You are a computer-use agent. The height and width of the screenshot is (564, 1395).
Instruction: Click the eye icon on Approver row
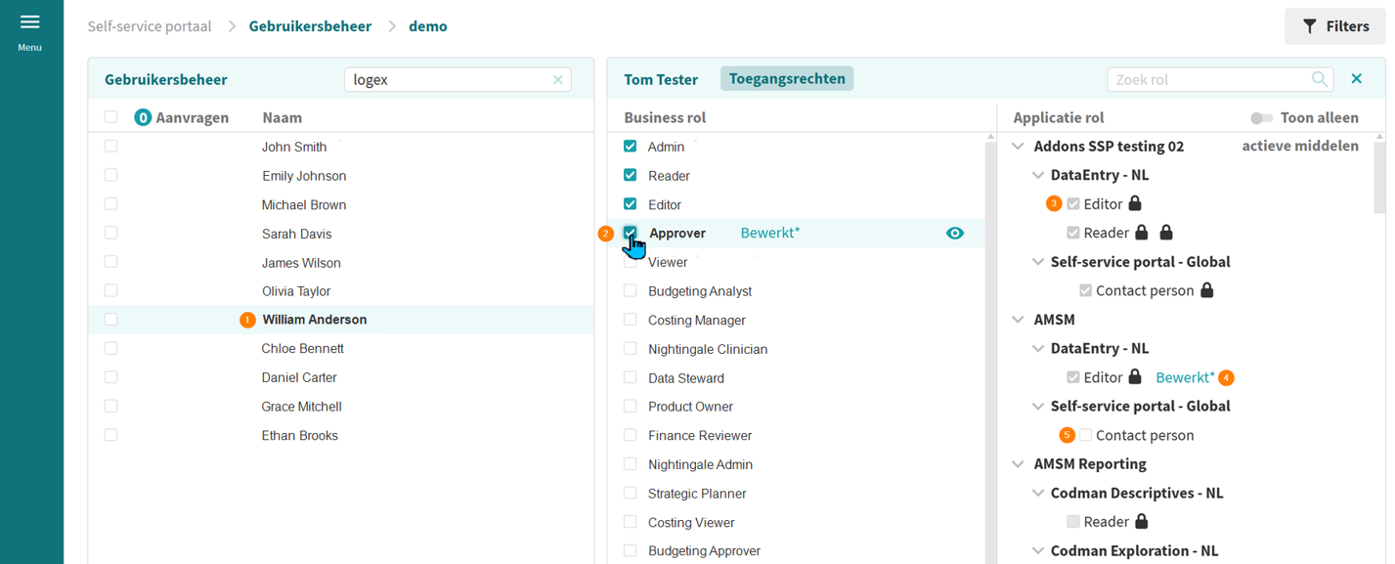tap(954, 234)
